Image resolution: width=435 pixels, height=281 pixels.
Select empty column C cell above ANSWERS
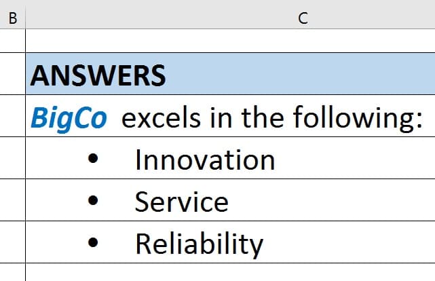coord(230,41)
